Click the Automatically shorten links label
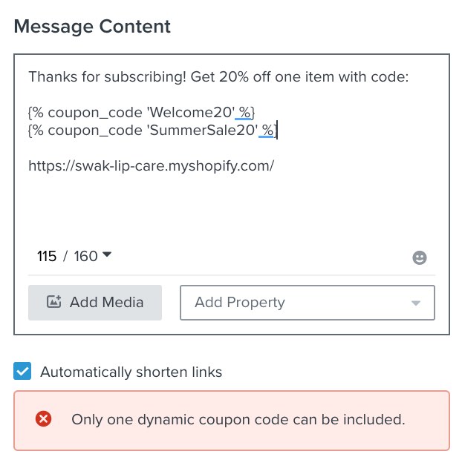 pyautogui.click(x=131, y=372)
